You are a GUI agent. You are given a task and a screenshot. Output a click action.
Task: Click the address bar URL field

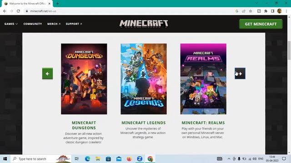coord(130,11)
